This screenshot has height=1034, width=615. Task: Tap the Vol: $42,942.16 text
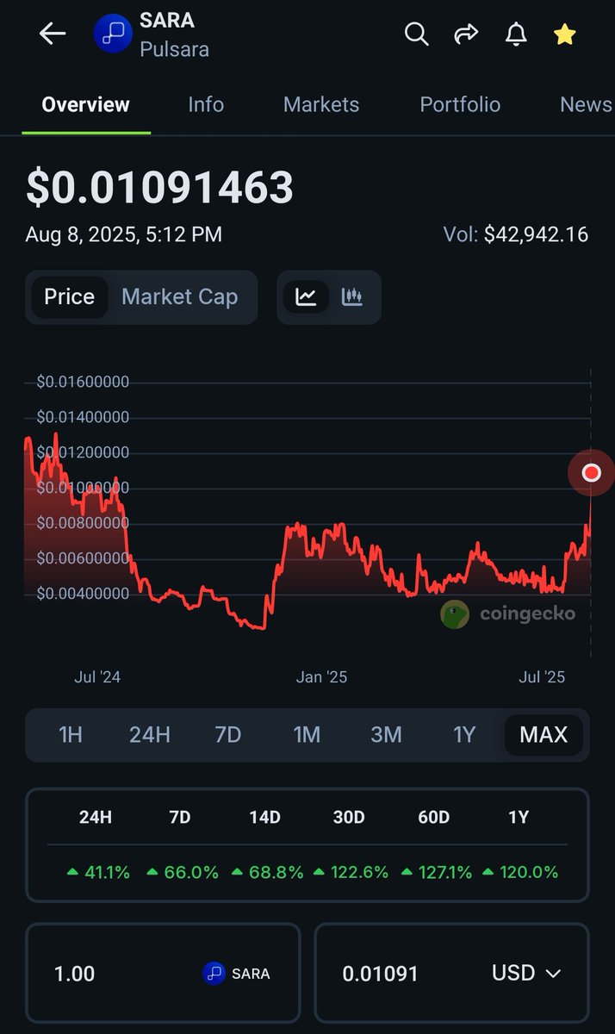tap(516, 234)
